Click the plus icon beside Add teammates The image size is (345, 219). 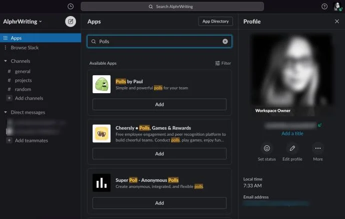pyautogui.click(x=9, y=140)
